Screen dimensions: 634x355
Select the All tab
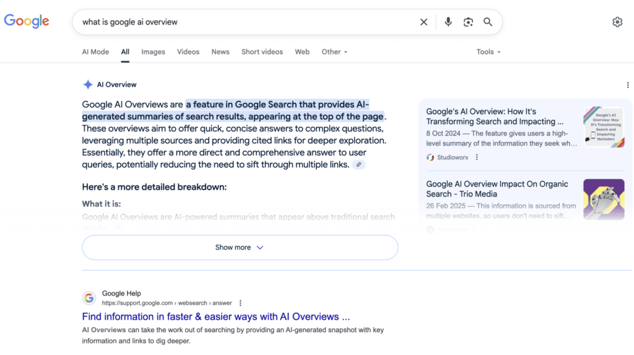click(125, 52)
